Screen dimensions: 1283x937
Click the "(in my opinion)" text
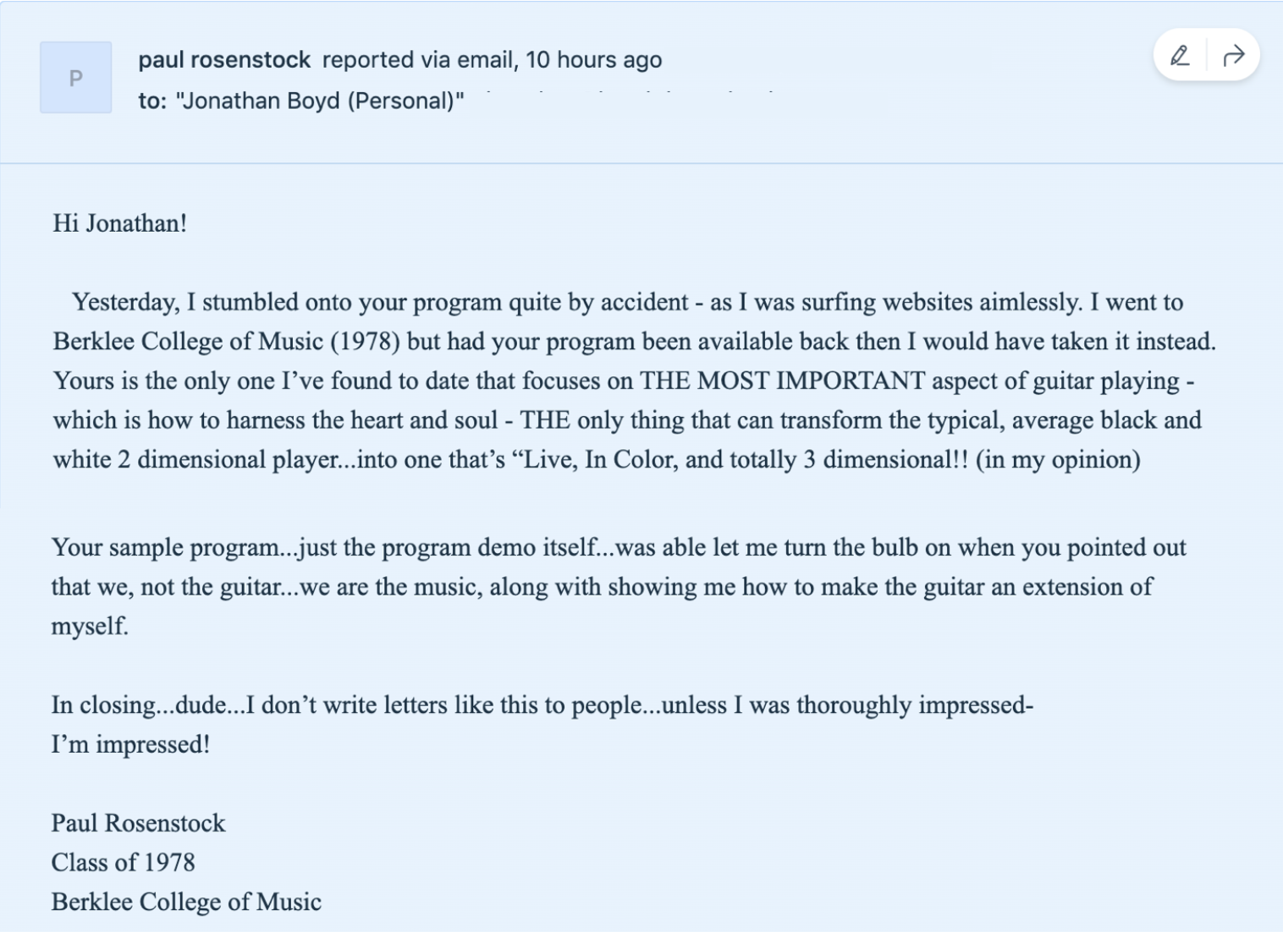(1058, 459)
